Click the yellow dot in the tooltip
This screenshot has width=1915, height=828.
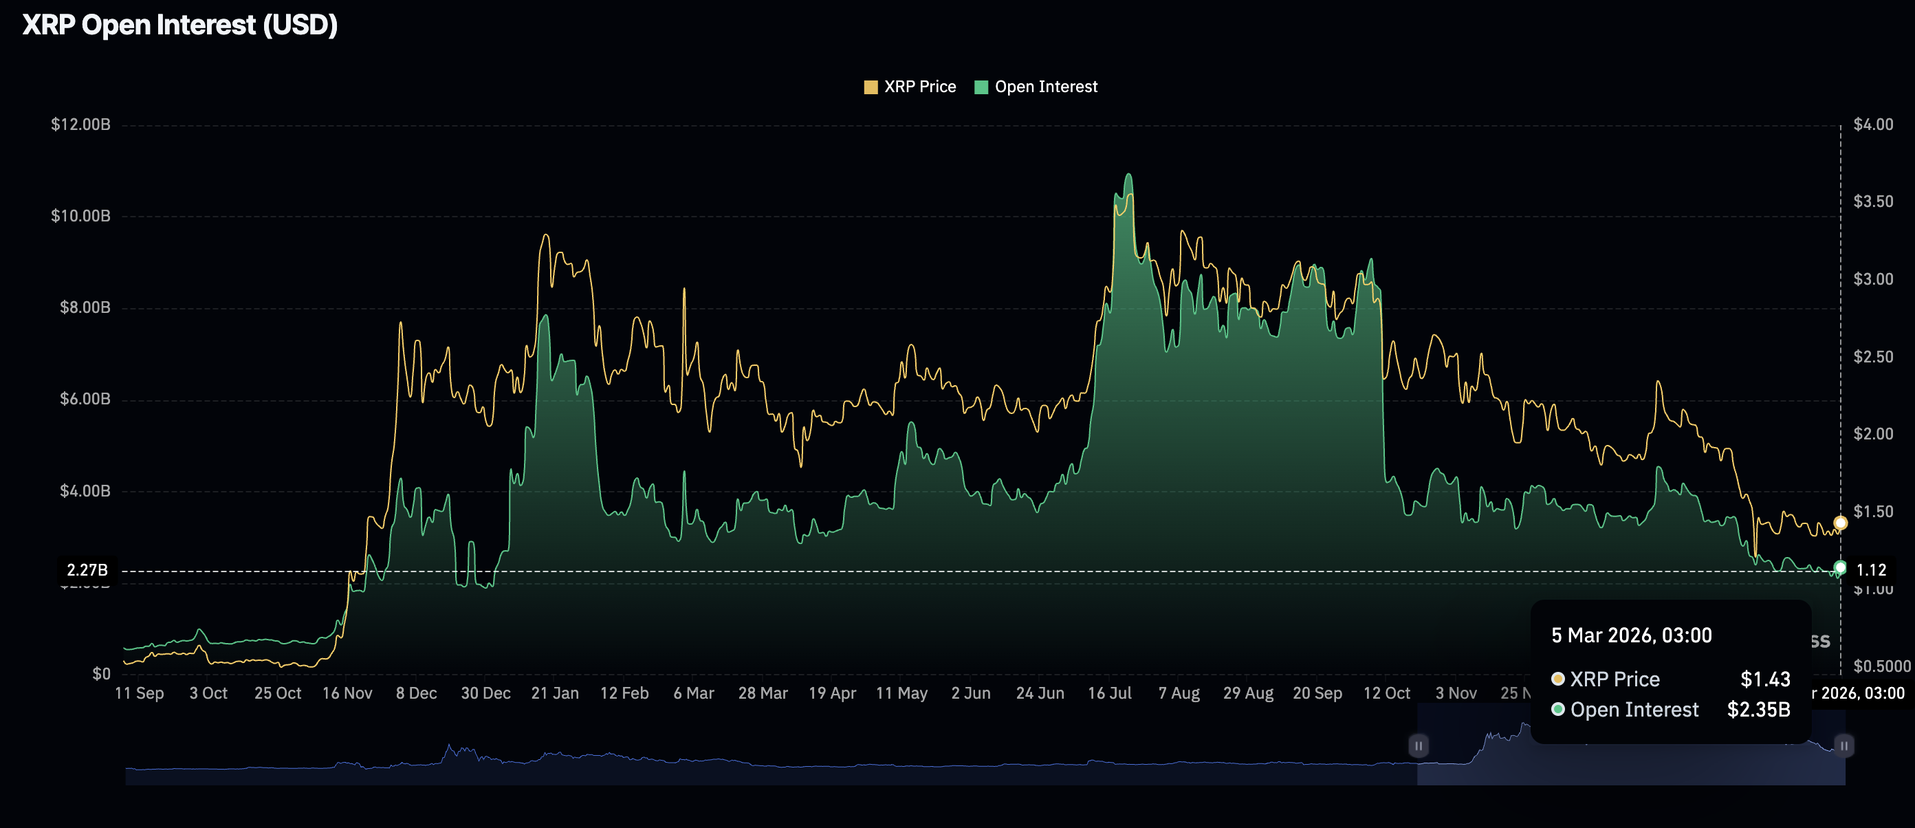1557,679
